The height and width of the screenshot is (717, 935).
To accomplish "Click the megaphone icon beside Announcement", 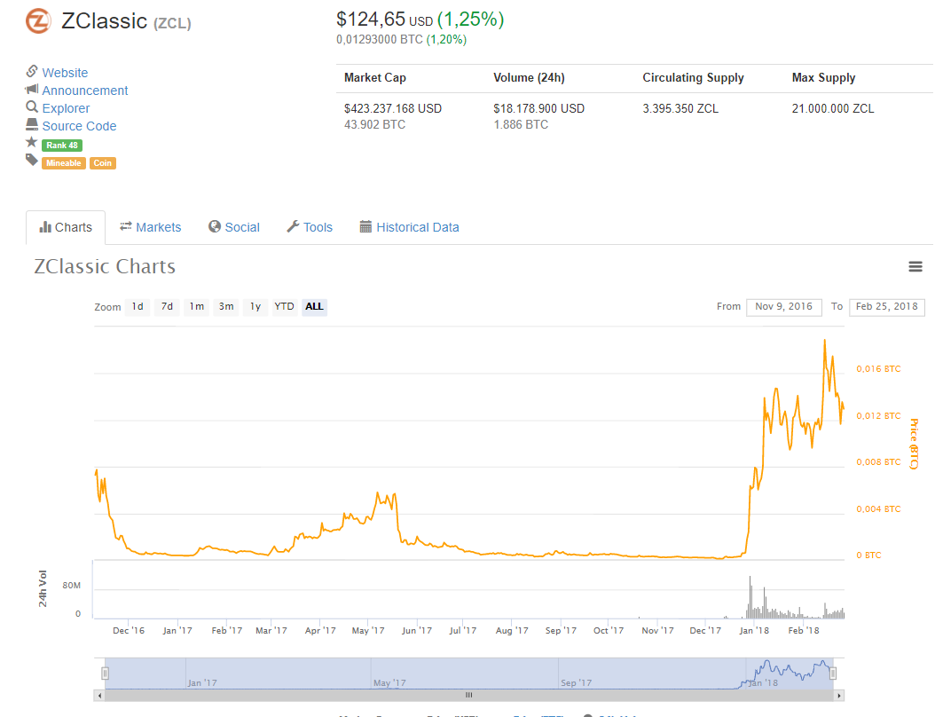I will click(32, 89).
